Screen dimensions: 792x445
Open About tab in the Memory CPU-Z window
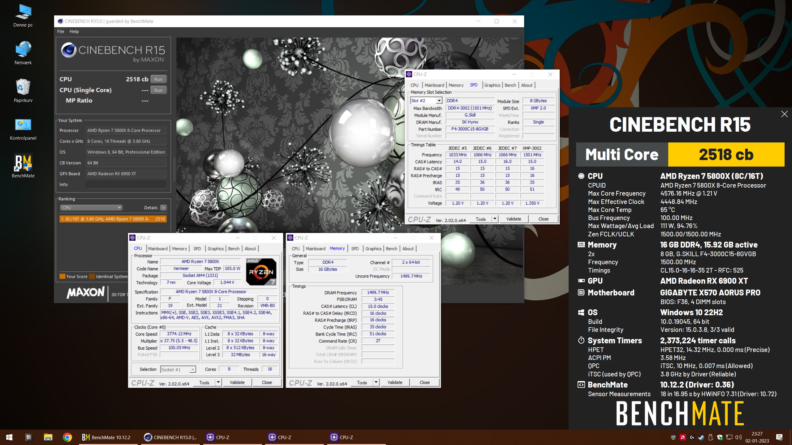click(x=408, y=249)
